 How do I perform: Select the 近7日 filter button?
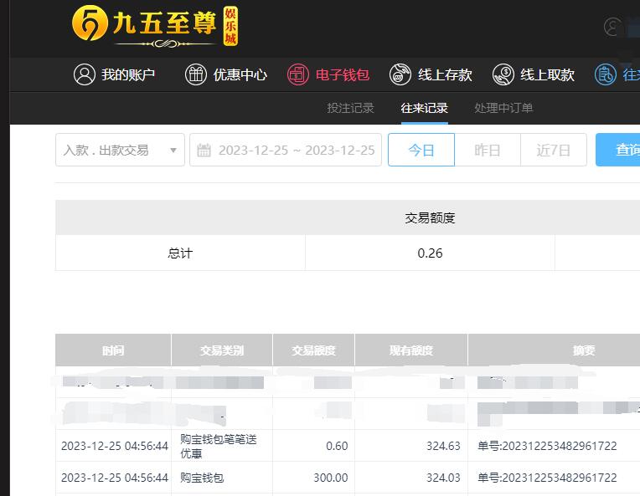554,150
